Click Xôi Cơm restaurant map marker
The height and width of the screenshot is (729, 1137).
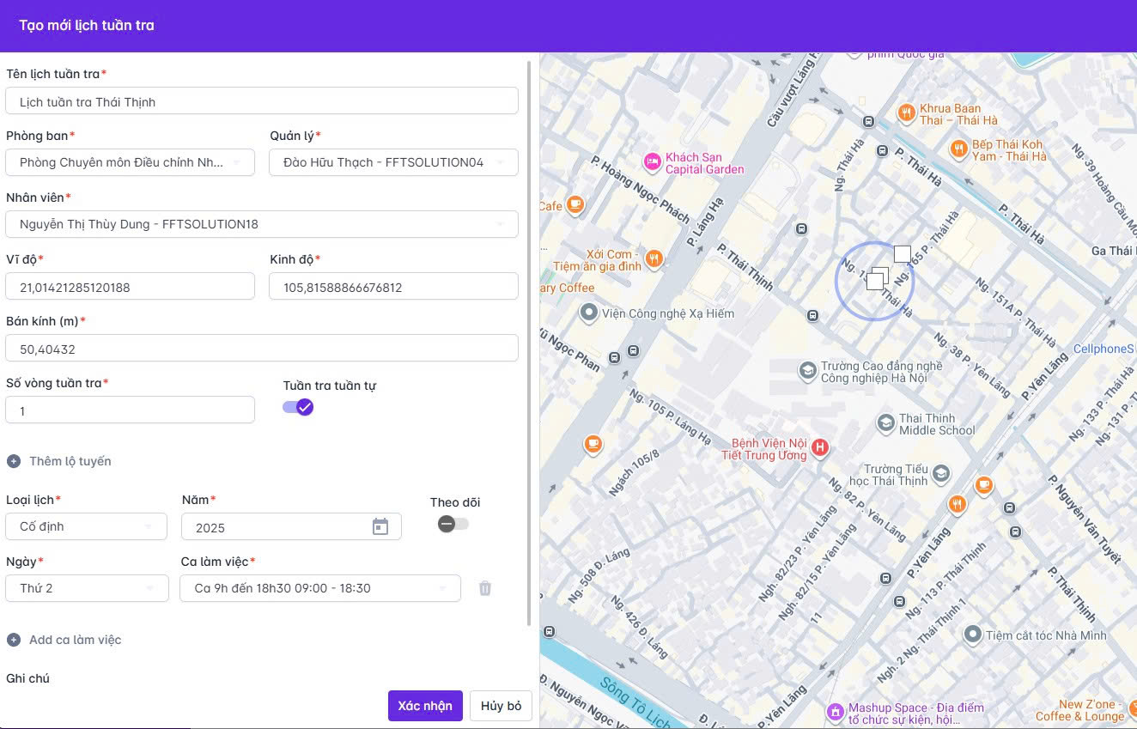click(x=654, y=258)
